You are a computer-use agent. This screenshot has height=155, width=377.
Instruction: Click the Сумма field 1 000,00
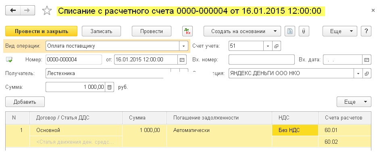[75, 87]
